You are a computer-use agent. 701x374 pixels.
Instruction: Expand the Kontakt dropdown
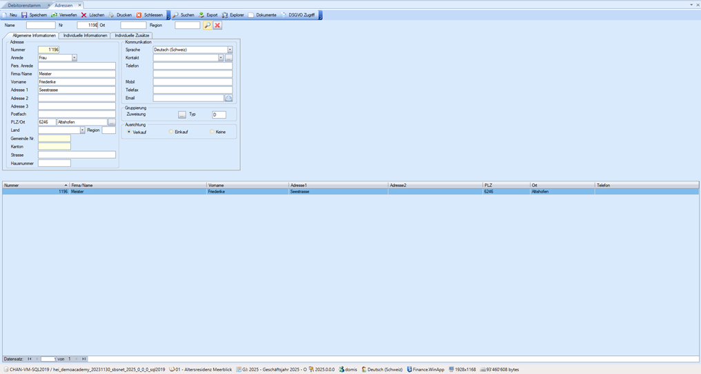(221, 58)
